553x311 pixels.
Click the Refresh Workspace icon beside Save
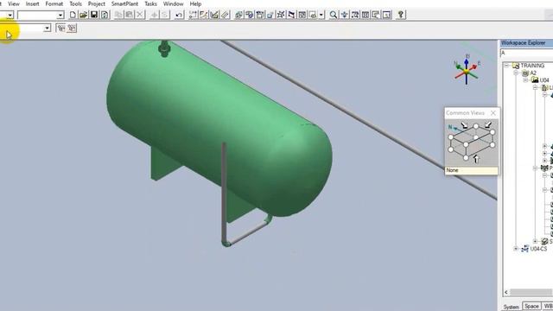[x=105, y=15]
